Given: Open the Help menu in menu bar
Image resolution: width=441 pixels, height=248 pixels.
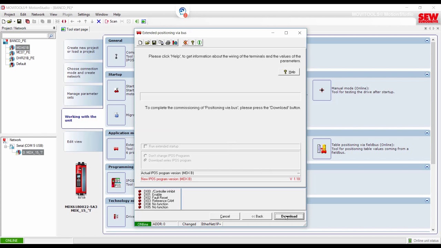Looking at the screenshot, I should point(117,14).
